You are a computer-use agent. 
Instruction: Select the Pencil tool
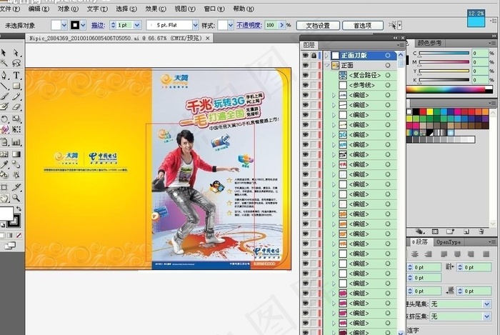pyautogui.click(x=16, y=96)
